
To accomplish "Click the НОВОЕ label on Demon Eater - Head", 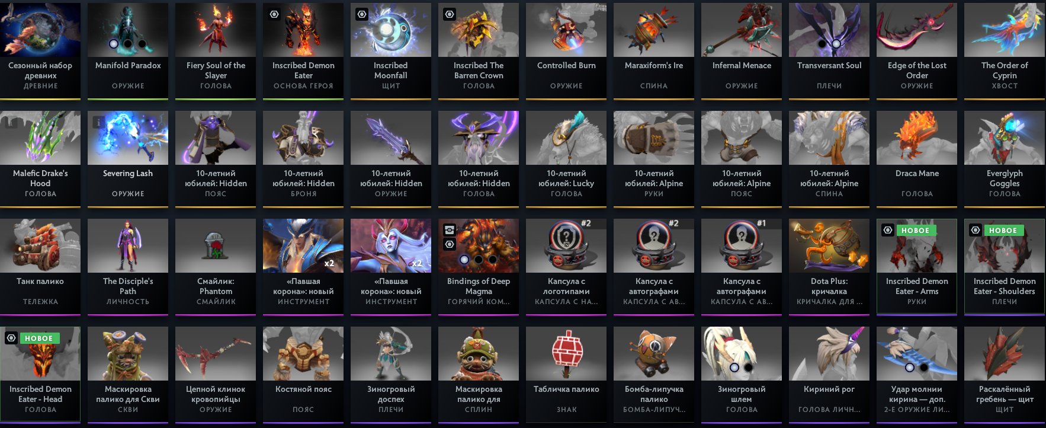I will (x=38, y=338).
